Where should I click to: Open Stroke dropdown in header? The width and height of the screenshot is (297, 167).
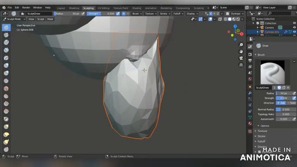(165, 13)
